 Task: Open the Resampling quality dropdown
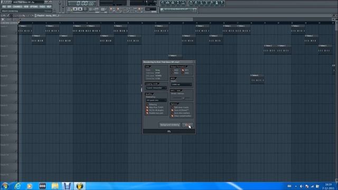click(156, 100)
